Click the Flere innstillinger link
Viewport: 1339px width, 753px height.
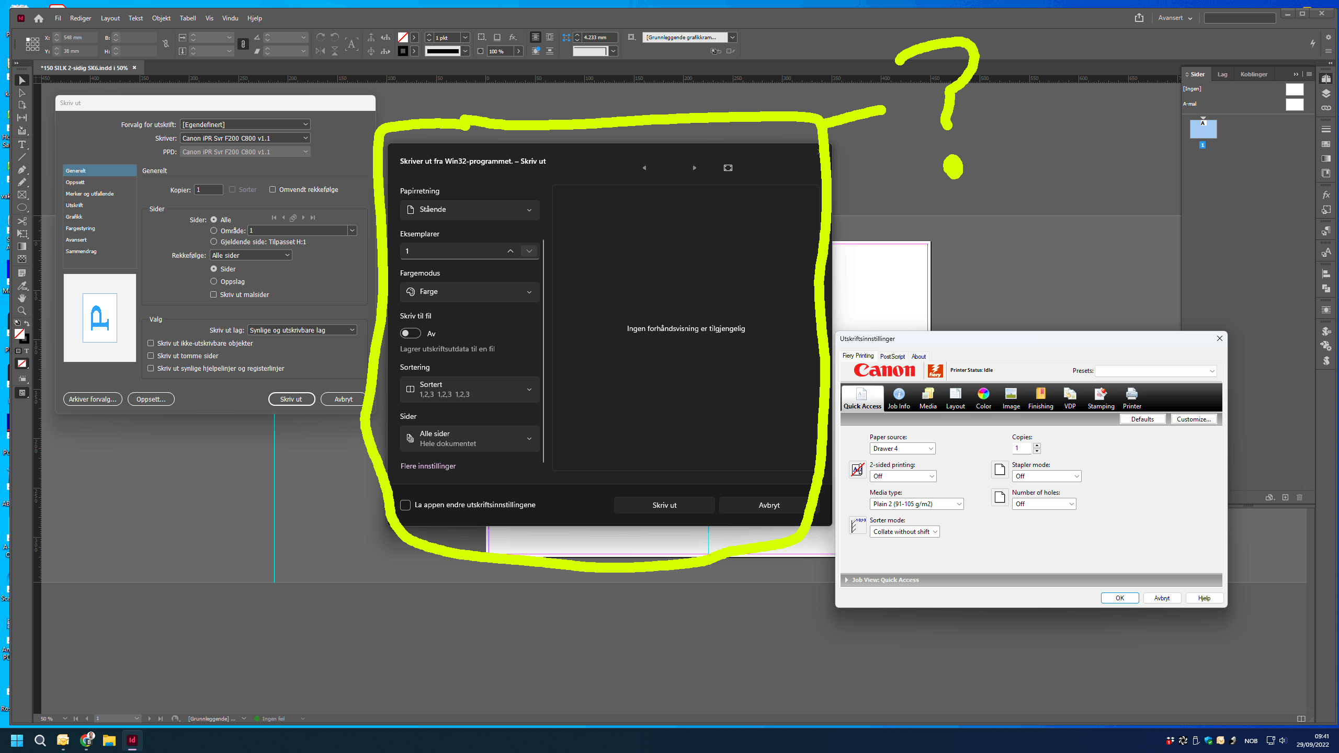coord(428,466)
